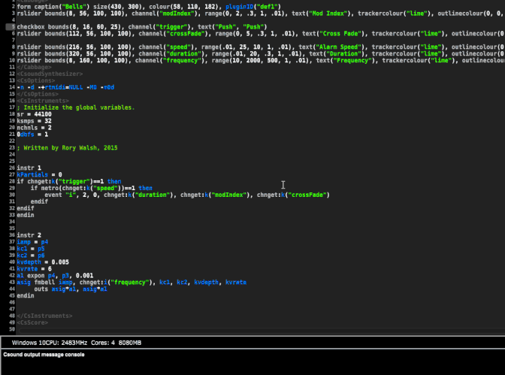Click the '-+rtmidi=NULL' option flag
Viewport: 505px width, 375px height.
click(x=60, y=87)
